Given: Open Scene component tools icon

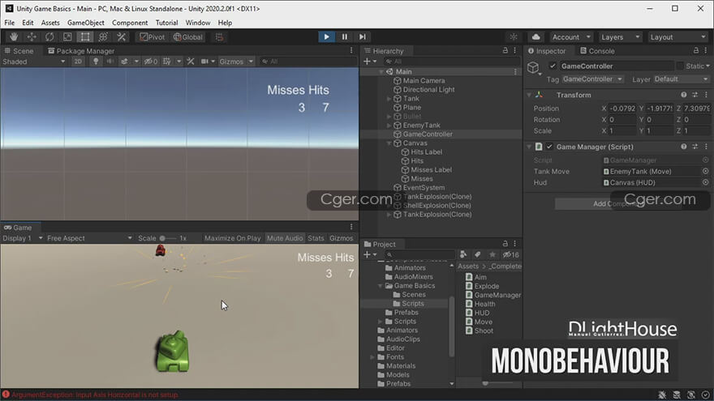Looking at the screenshot, I should point(191,62).
